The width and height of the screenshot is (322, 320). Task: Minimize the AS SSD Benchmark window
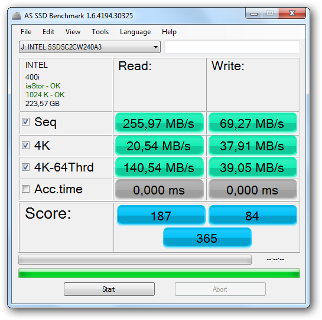(x=254, y=14)
